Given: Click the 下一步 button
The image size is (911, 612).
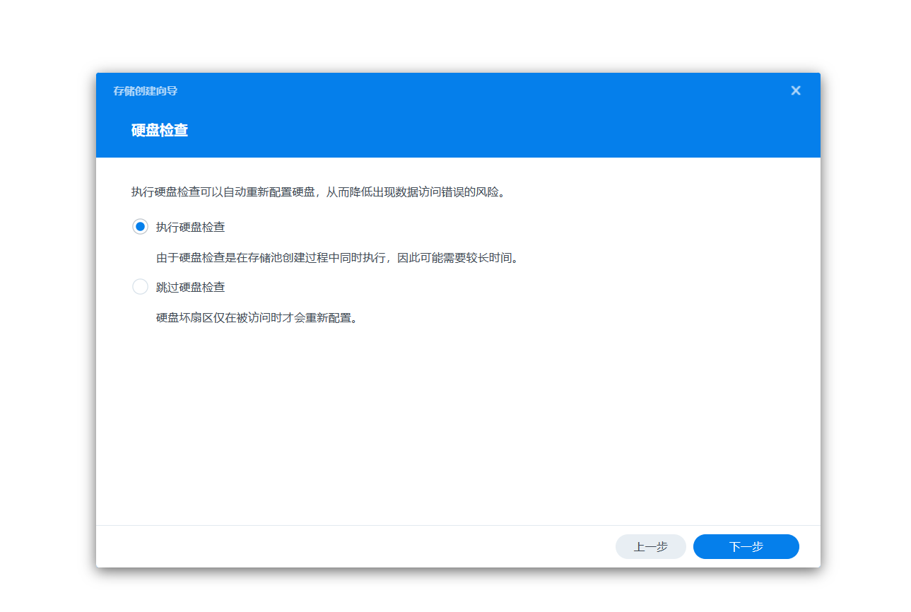Looking at the screenshot, I should [x=746, y=546].
